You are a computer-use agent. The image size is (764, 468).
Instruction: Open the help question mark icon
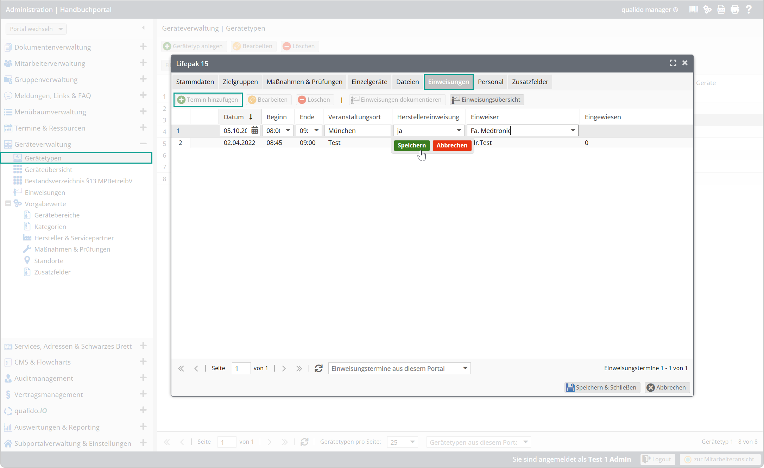(x=749, y=10)
